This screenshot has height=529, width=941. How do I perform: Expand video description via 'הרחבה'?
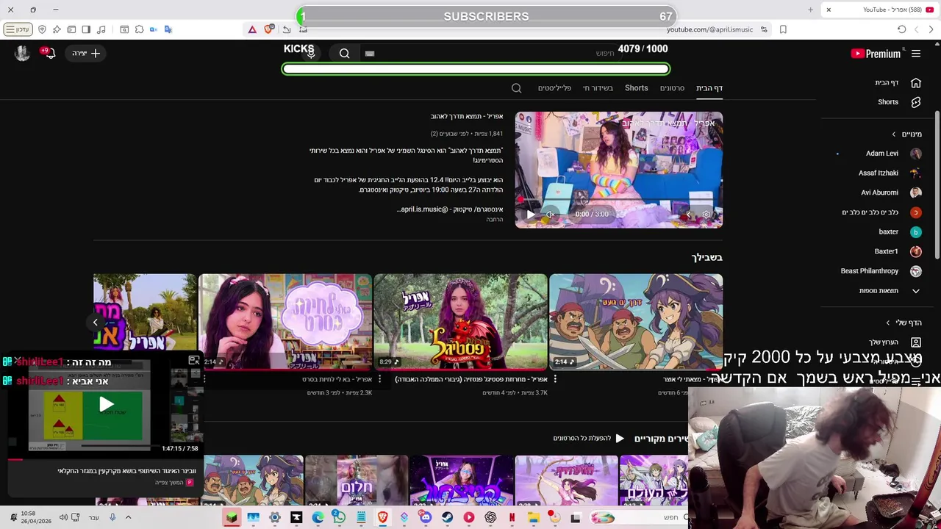coord(495,220)
